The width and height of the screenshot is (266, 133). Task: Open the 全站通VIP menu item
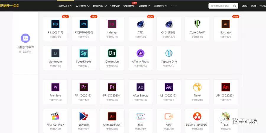pyautogui.click(x=129, y=6)
